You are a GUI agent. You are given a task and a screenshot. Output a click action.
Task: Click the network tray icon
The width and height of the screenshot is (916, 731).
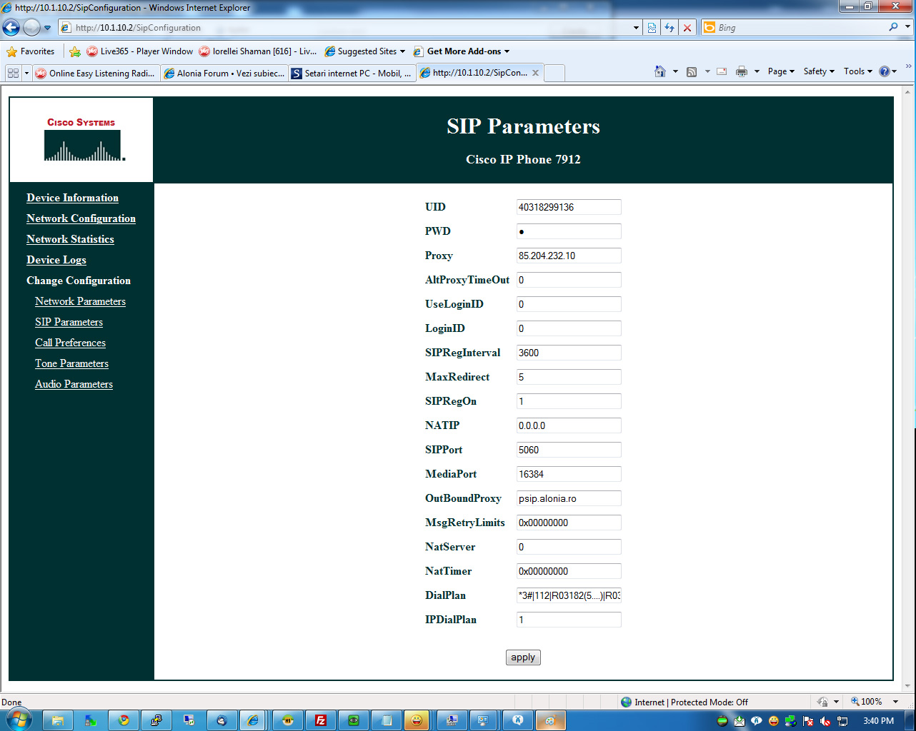tap(842, 721)
